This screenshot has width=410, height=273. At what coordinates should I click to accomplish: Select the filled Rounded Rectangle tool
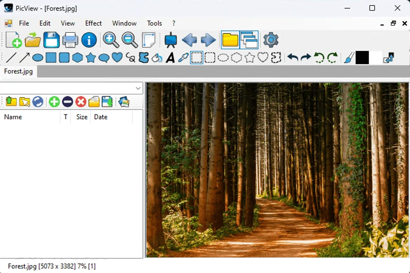[64, 58]
